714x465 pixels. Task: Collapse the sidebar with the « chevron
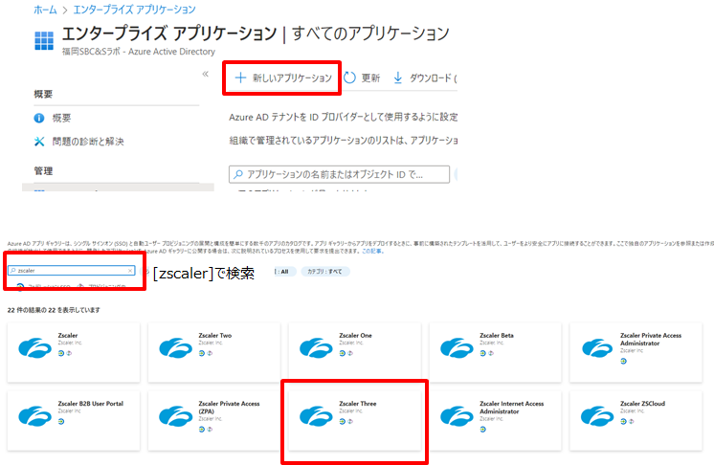coord(206,74)
